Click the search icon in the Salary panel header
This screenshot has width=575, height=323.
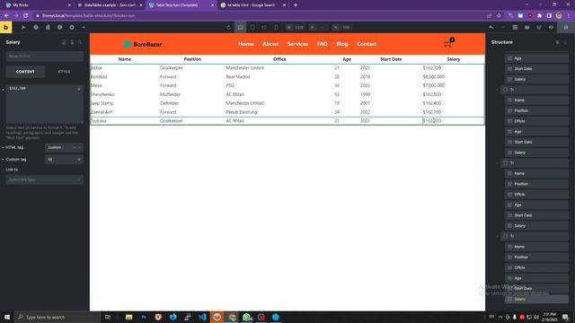pos(80,42)
